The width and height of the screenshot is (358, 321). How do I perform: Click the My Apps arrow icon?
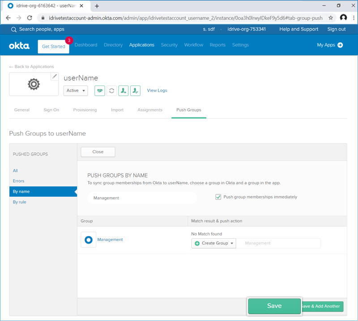[x=340, y=45]
